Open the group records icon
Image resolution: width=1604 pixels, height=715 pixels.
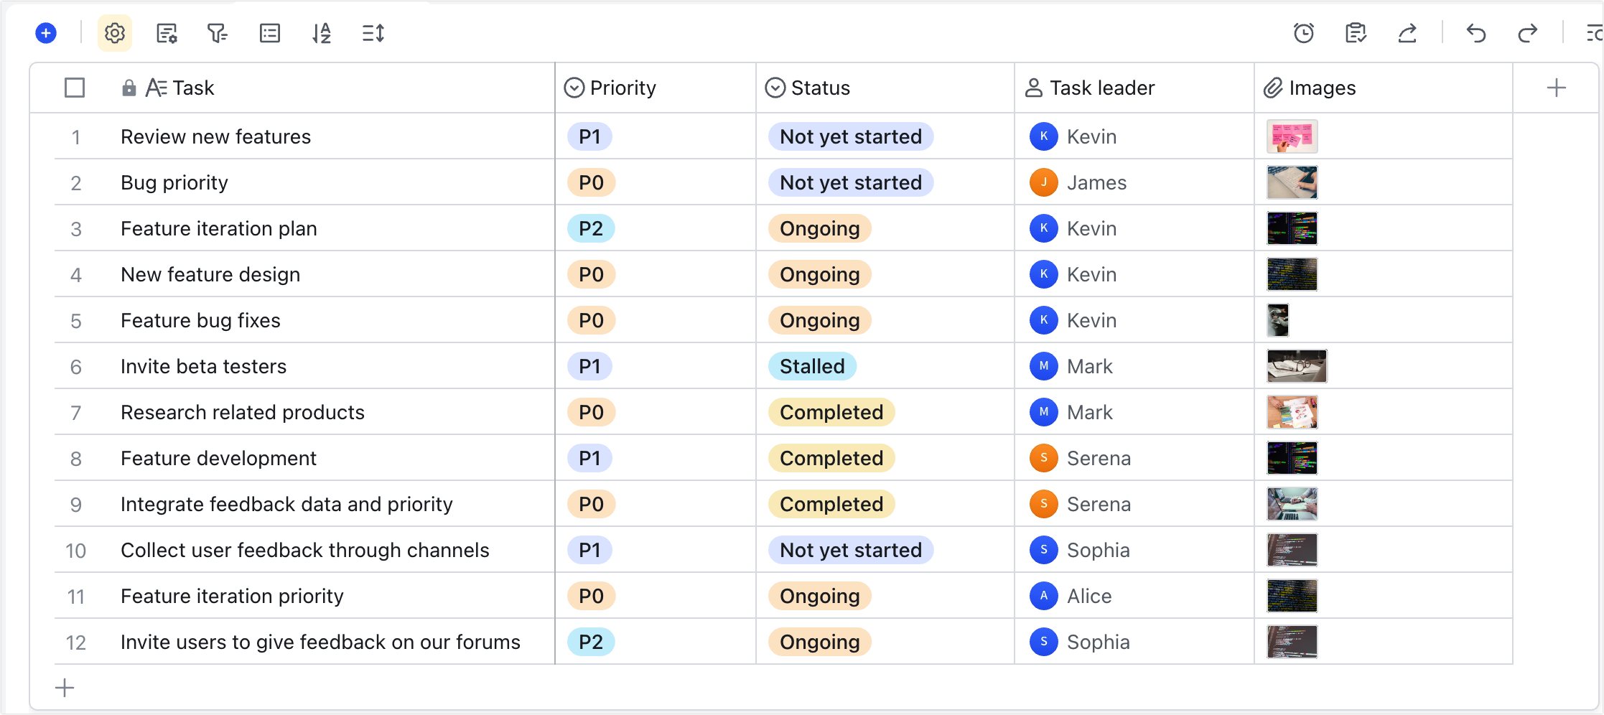coord(269,33)
